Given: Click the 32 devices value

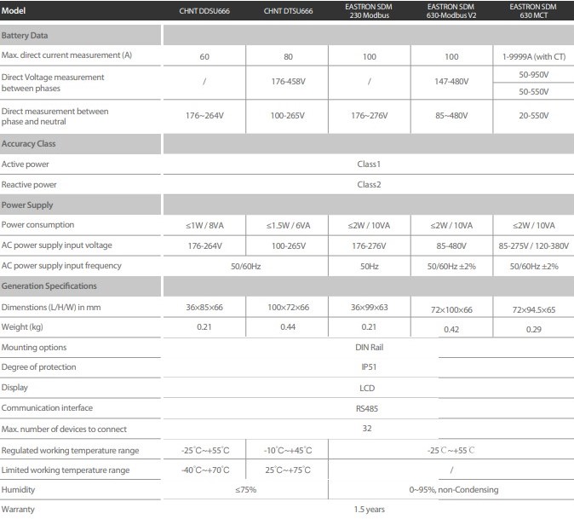Looking at the screenshot, I should (367, 429).
